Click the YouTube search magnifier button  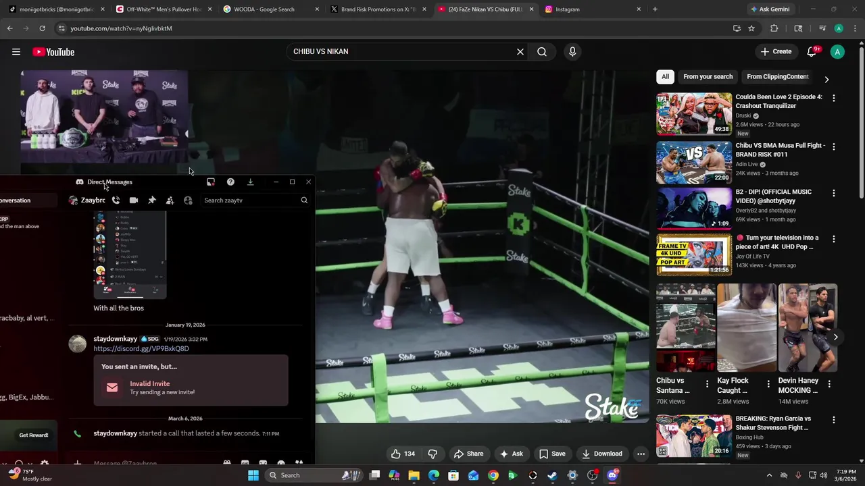pyautogui.click(x=542, y=52)
